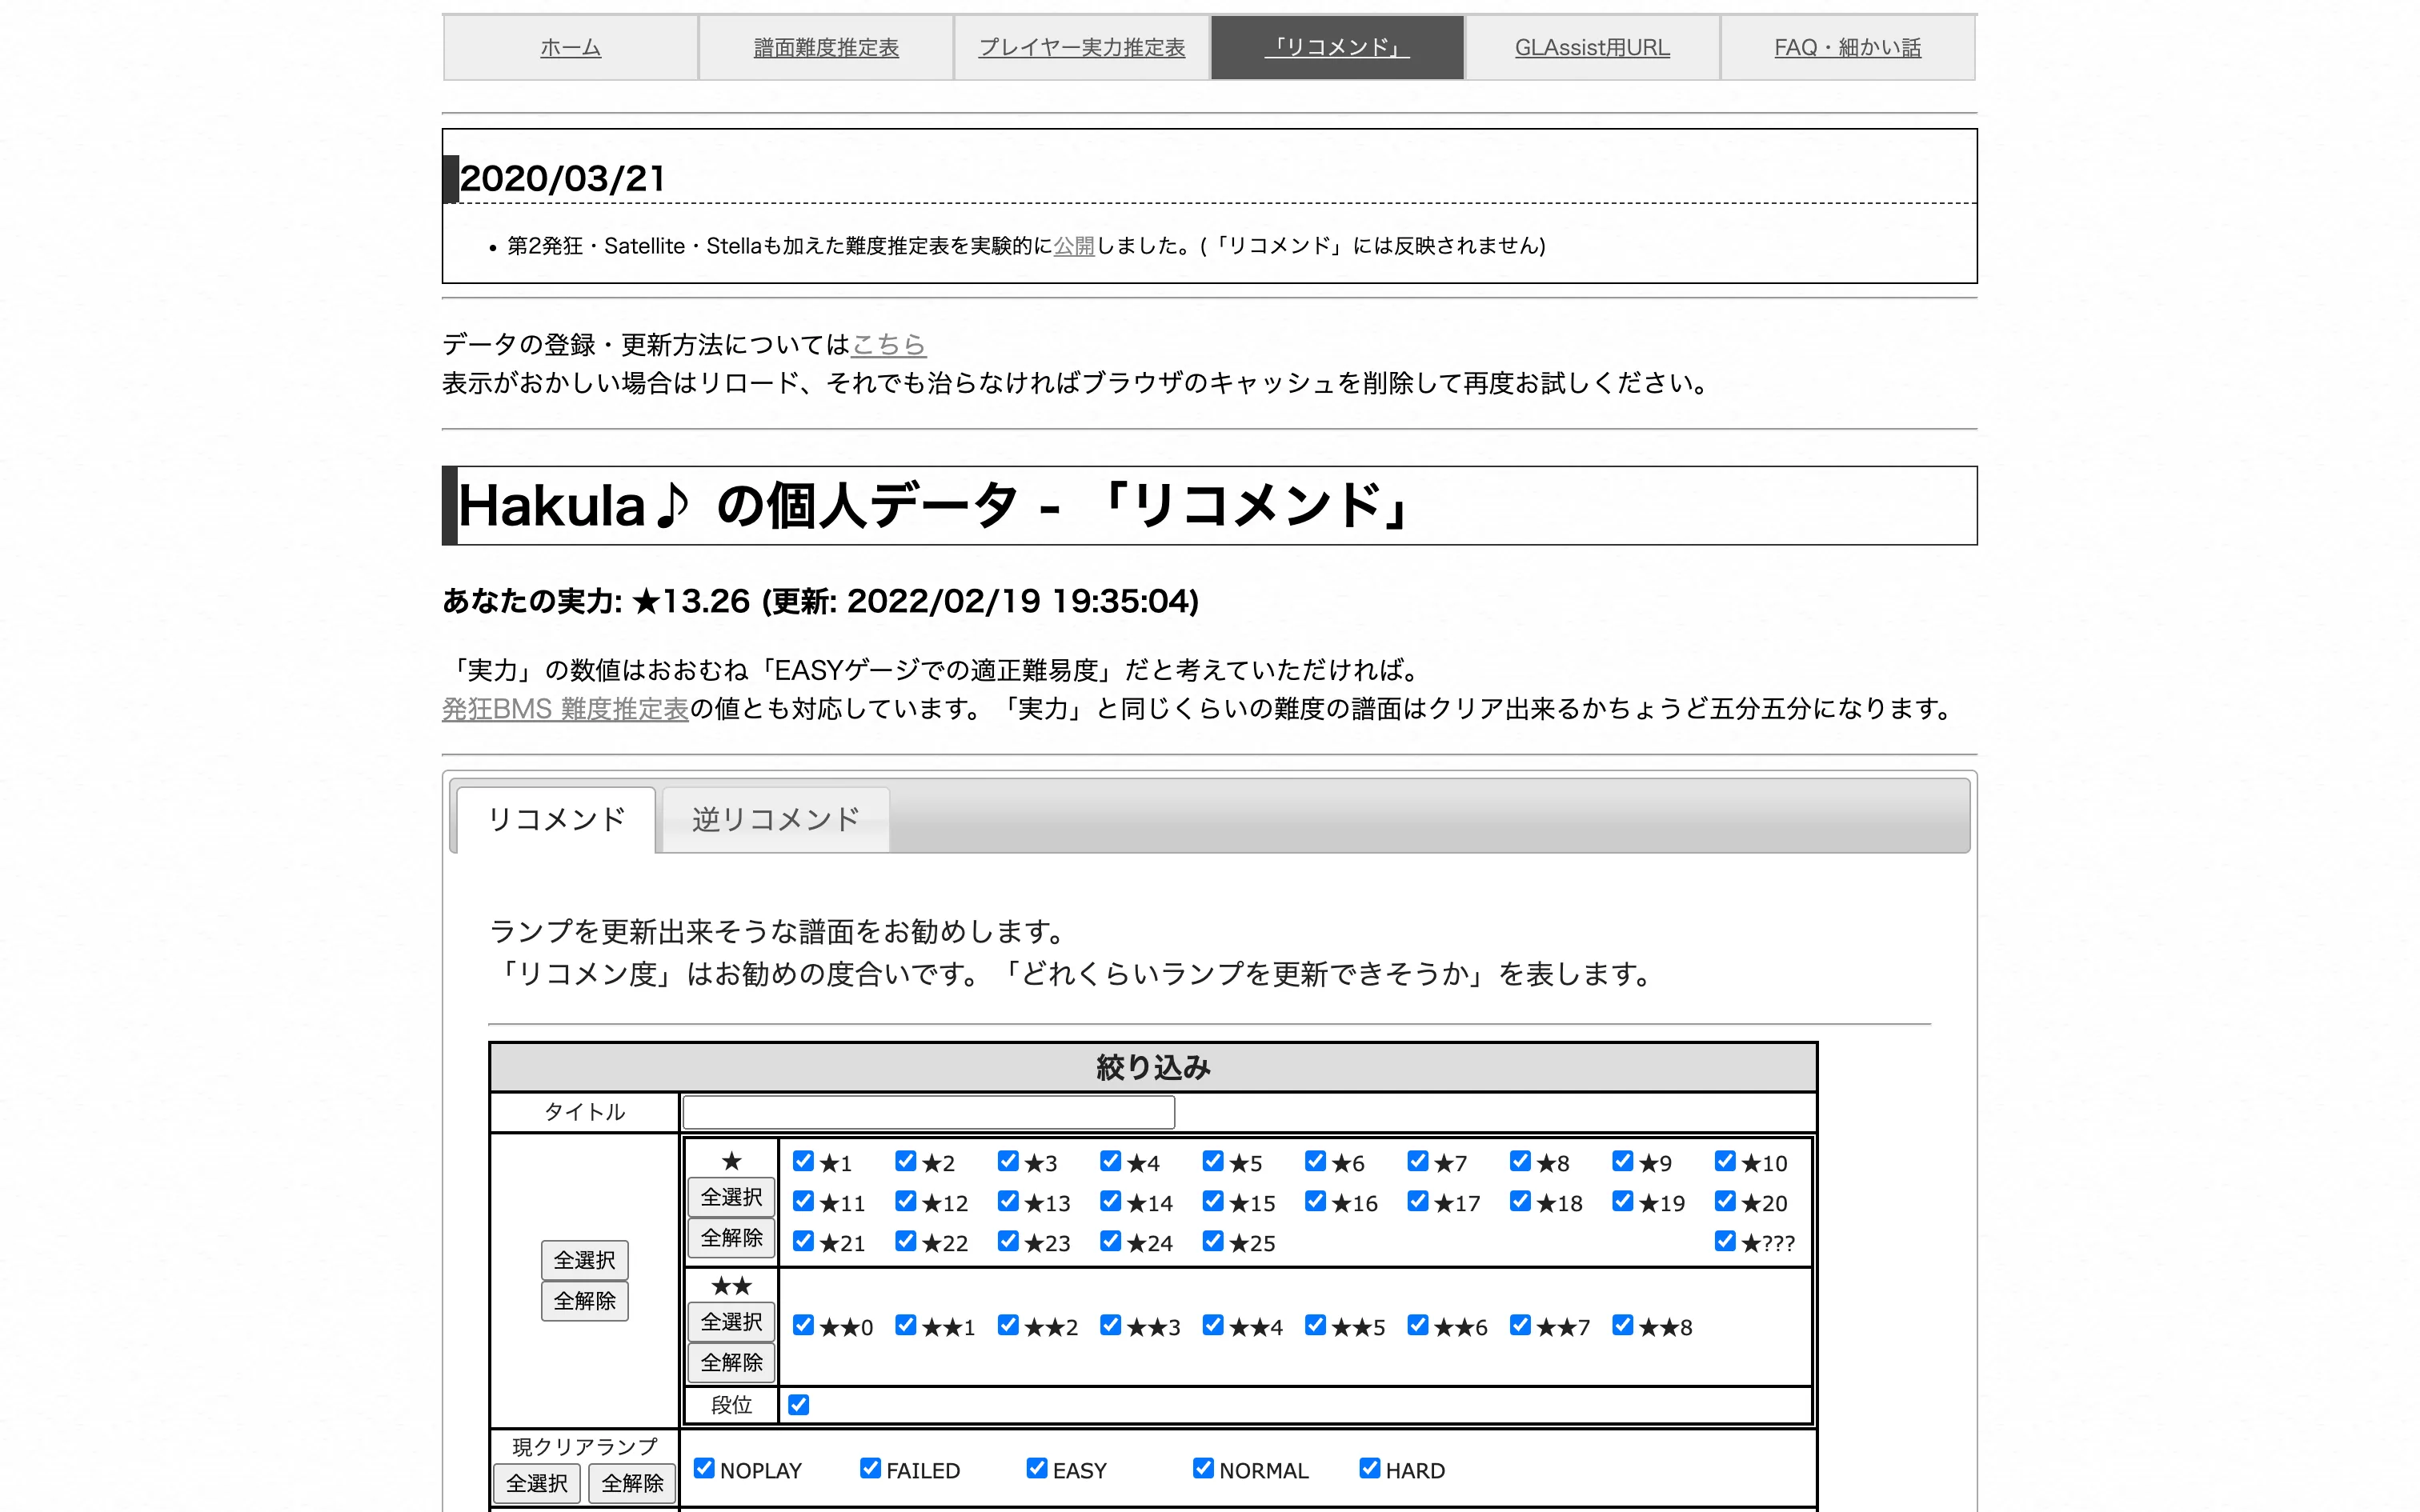The image size is (2420, 1512).
Task: Open the ホーム navigation tab
Action: click(570, 47)
